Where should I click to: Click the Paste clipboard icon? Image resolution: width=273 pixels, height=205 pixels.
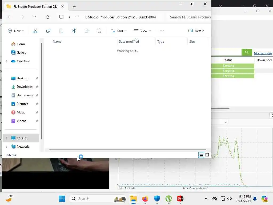pyautogui.click(x=61, y=31)
